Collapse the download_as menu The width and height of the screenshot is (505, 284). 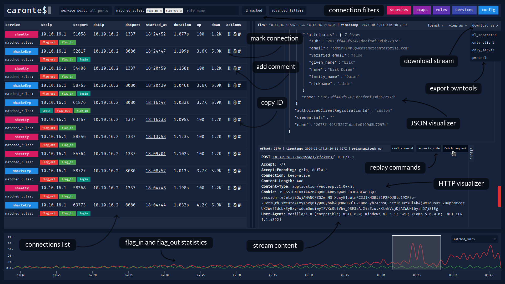(485, 26)
